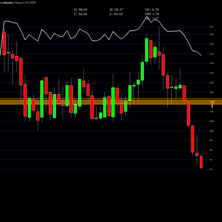The width and height of the screenshot is (222, 222).
Task: Click the 94 price axis label
Action: pos(211,150)
